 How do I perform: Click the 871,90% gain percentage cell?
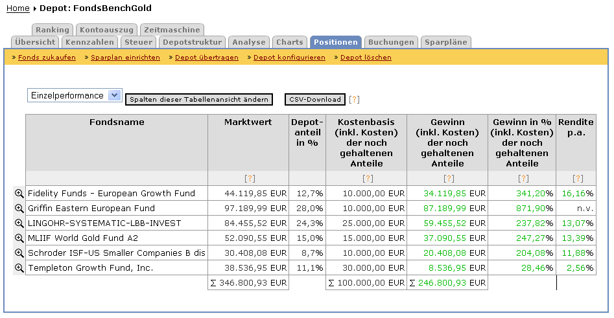pos(522,208)
